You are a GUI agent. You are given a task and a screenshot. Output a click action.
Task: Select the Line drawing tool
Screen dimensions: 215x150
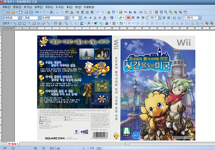pos(15,23)
